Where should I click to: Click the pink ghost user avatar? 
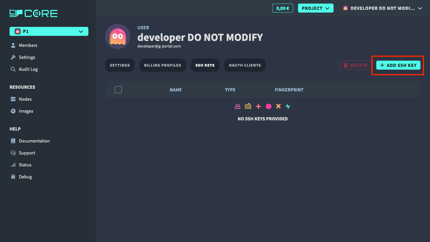point(118,36)
